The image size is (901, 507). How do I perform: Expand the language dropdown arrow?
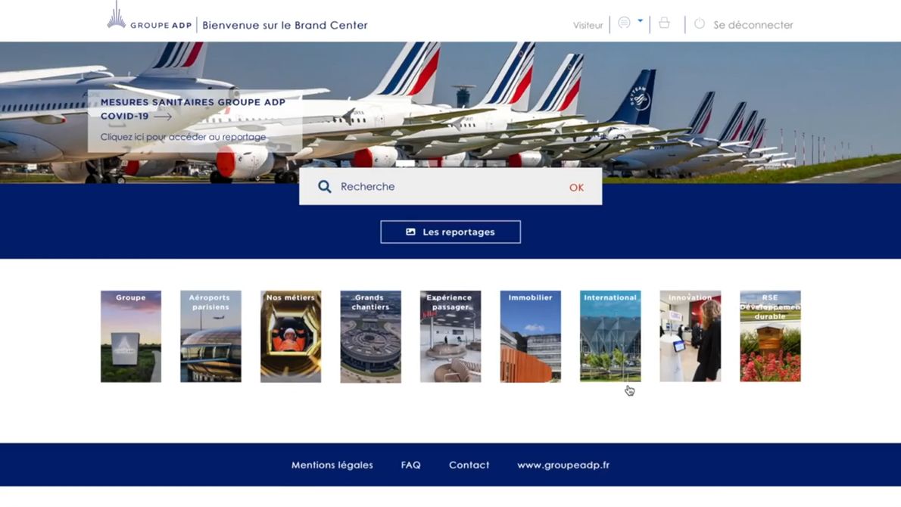click(x=640, y=21)
